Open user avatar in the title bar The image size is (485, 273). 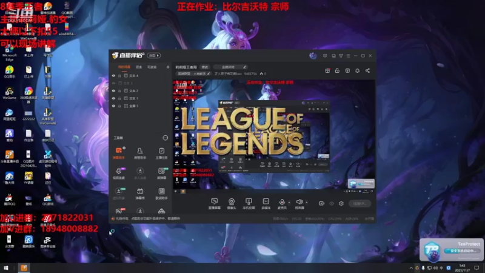(x=313, y=56)
